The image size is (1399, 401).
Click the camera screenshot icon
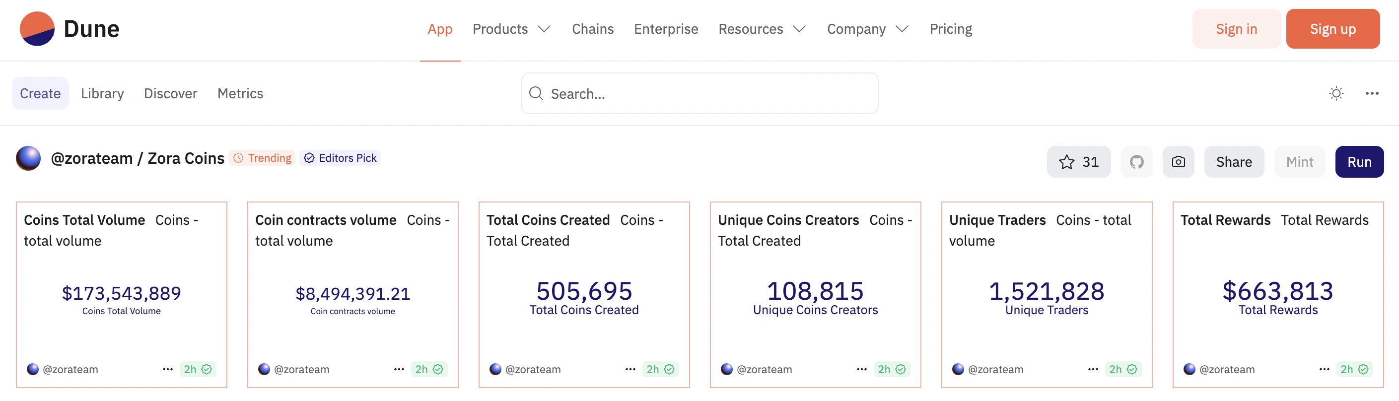coord(1178,162)
